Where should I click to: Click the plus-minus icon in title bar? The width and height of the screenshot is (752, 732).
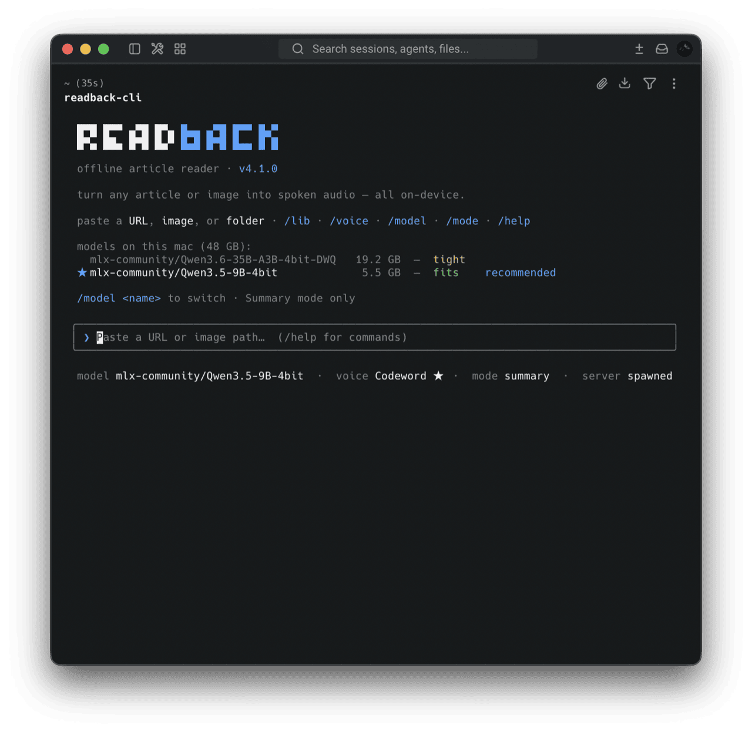pyautogui.click(x=639, y=49)
